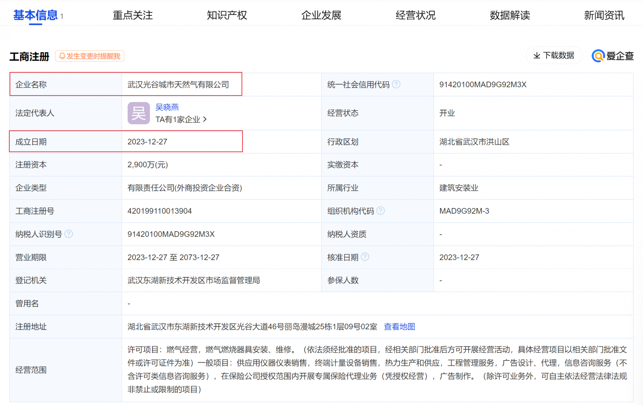Go to the 数据解读 tab
The height and width of the screenshot is (405, 643).
(x=510, y=15)
